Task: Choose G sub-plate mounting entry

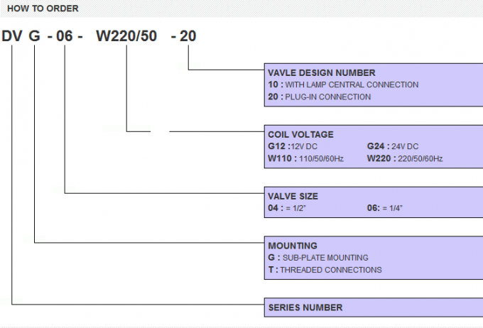Action: coord(318,258)
